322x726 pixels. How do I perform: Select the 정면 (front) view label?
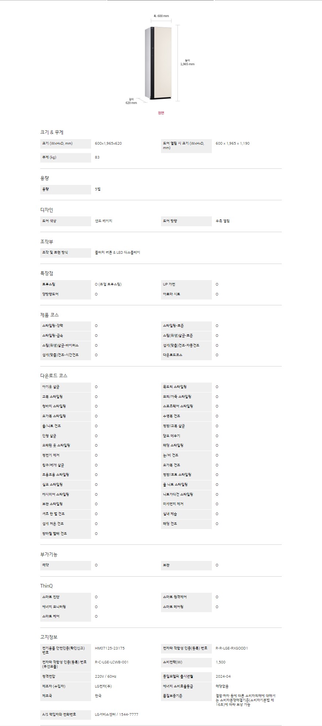pos(161,113)
